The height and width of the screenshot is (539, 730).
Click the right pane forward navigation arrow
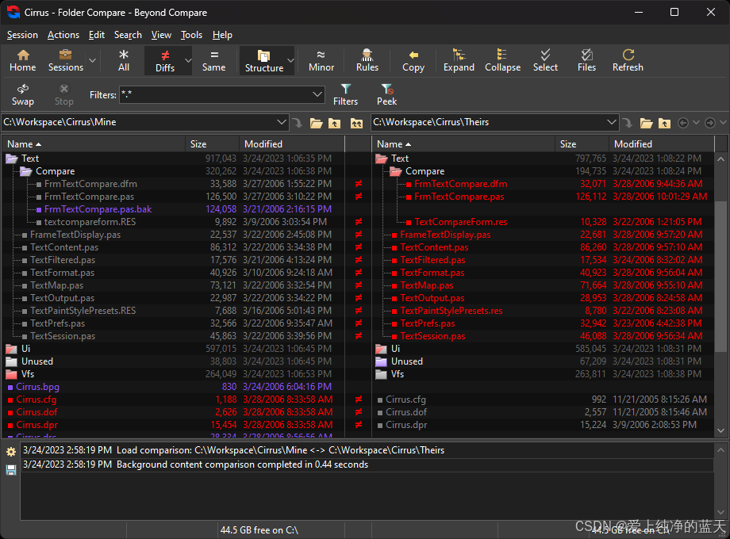point(710,123)
